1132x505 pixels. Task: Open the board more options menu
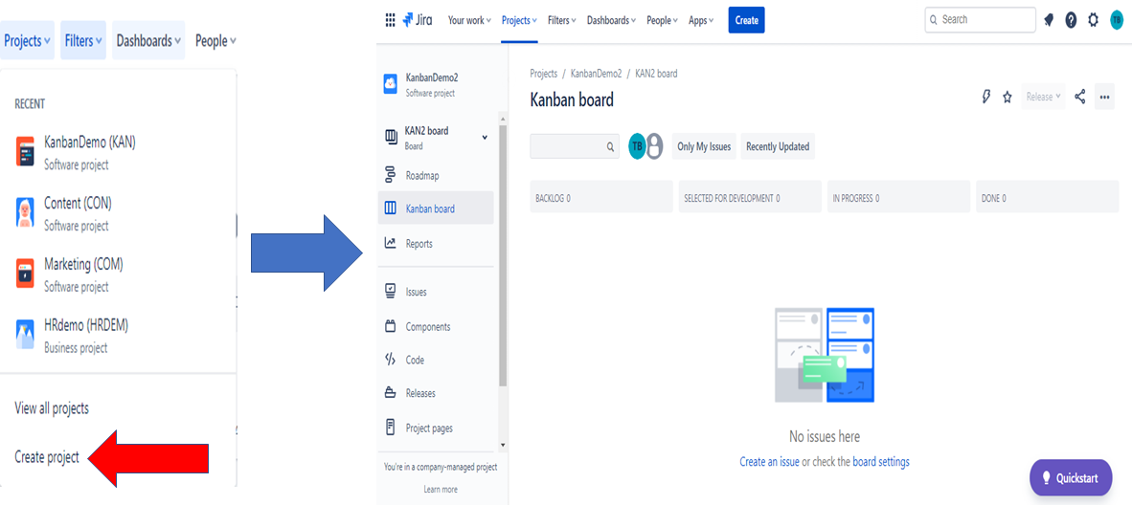(1104, 97)
